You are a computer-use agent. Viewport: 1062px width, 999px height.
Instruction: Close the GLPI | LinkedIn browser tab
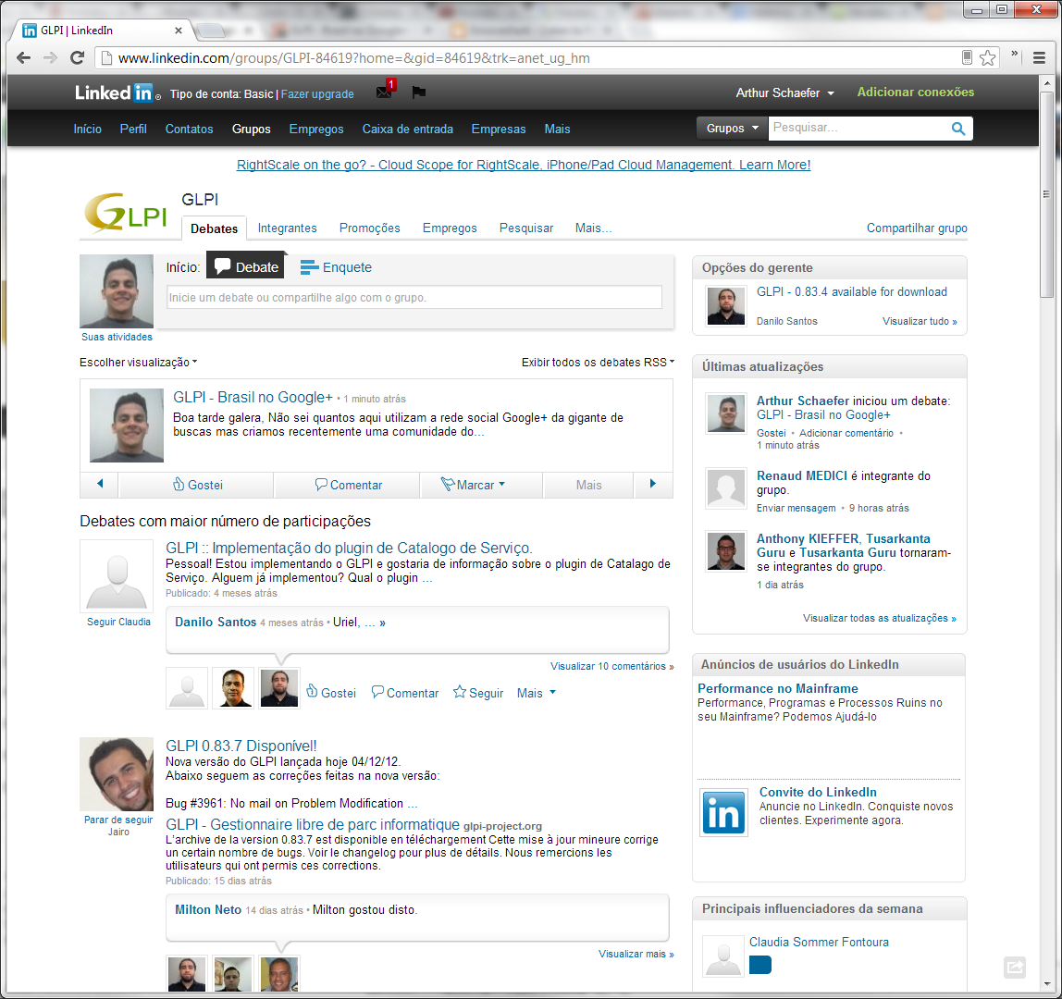click(x=179, y=31)
